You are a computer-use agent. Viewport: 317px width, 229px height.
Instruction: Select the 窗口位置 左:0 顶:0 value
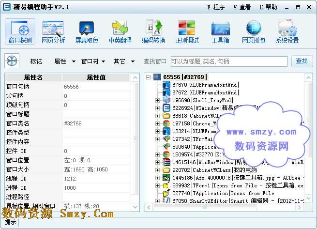pos(96,160)
